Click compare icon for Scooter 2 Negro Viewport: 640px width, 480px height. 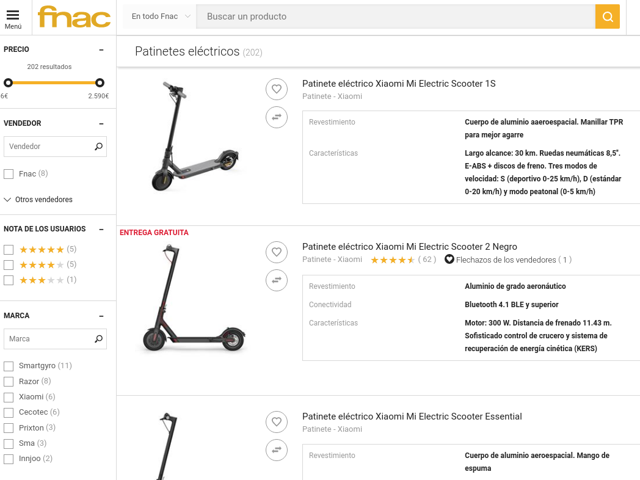click(277, 280)
